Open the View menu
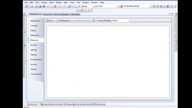192x108 pixels. tap(37, 2)
